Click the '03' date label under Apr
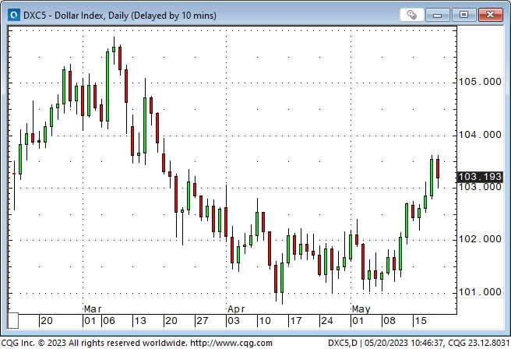 point(234,321)
